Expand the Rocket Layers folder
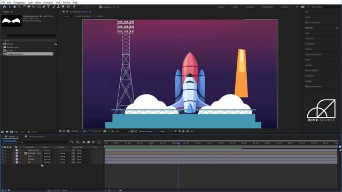Screen dimensions: 342x192 [2, 47]
